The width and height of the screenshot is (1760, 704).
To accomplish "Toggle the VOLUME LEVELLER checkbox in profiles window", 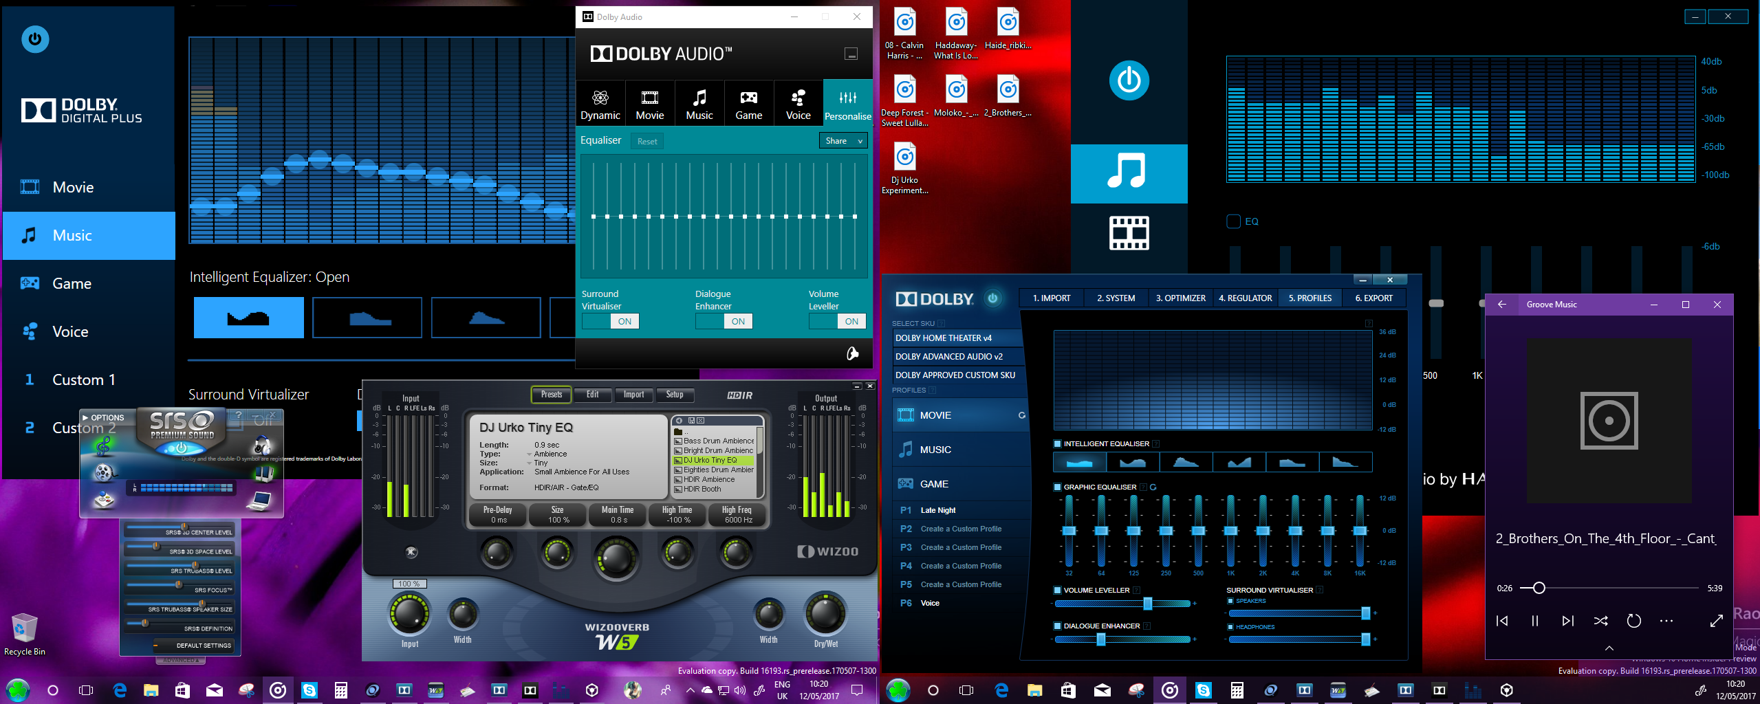I will point(1057,591).
